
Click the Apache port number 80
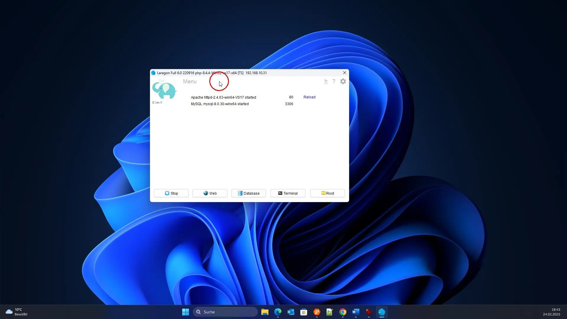pos(291,97)
